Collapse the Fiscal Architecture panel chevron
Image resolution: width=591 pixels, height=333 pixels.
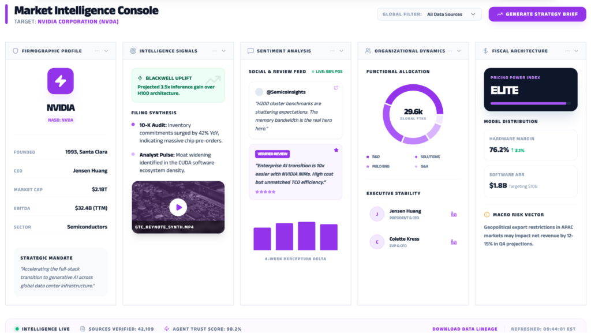[x=577, y=51]
